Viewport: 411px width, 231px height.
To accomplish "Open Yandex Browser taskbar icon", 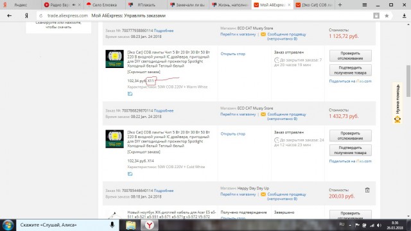I will click(150, 225).
